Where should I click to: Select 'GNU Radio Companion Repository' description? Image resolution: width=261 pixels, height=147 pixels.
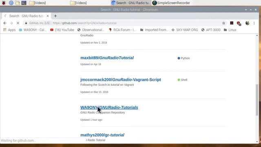tap(102, 113)
